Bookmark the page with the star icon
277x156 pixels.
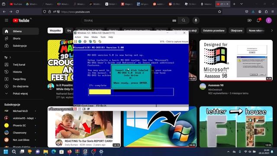pyautogui.click(x=219, y=12)
